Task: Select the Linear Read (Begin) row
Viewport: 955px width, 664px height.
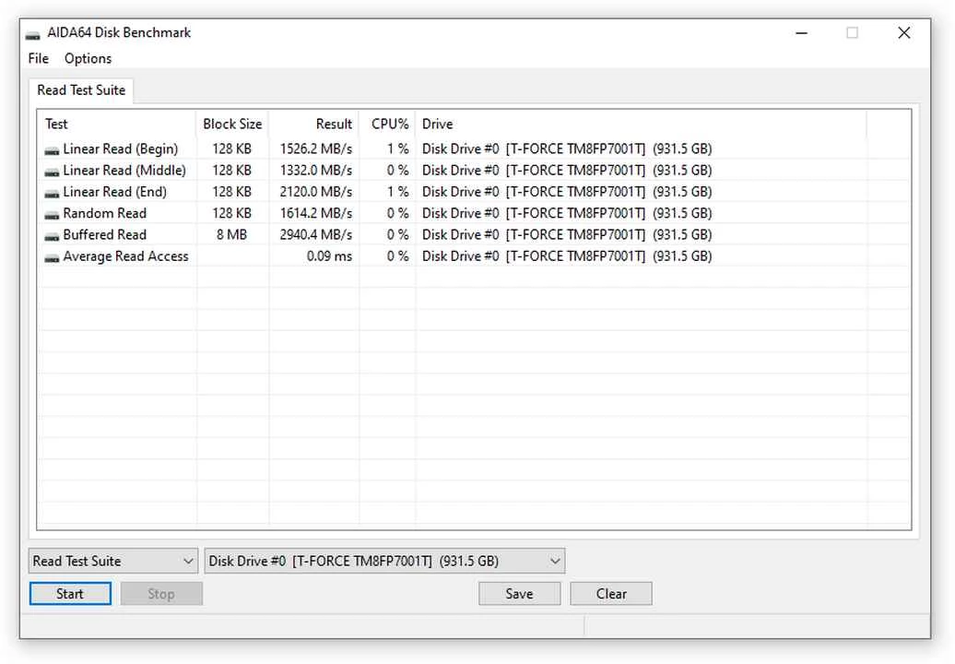Action: coord(474,149)
